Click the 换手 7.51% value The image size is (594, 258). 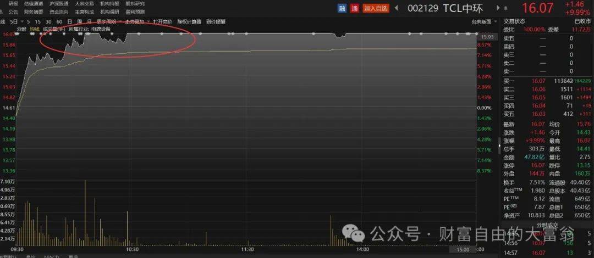pos(537,183)
